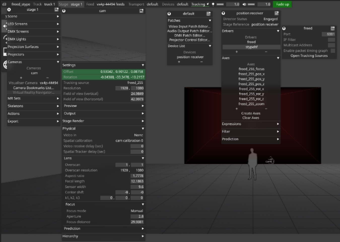Collapse the Cameras section
The width and height of the screenshot is (340, 242).
coord(33,62)
